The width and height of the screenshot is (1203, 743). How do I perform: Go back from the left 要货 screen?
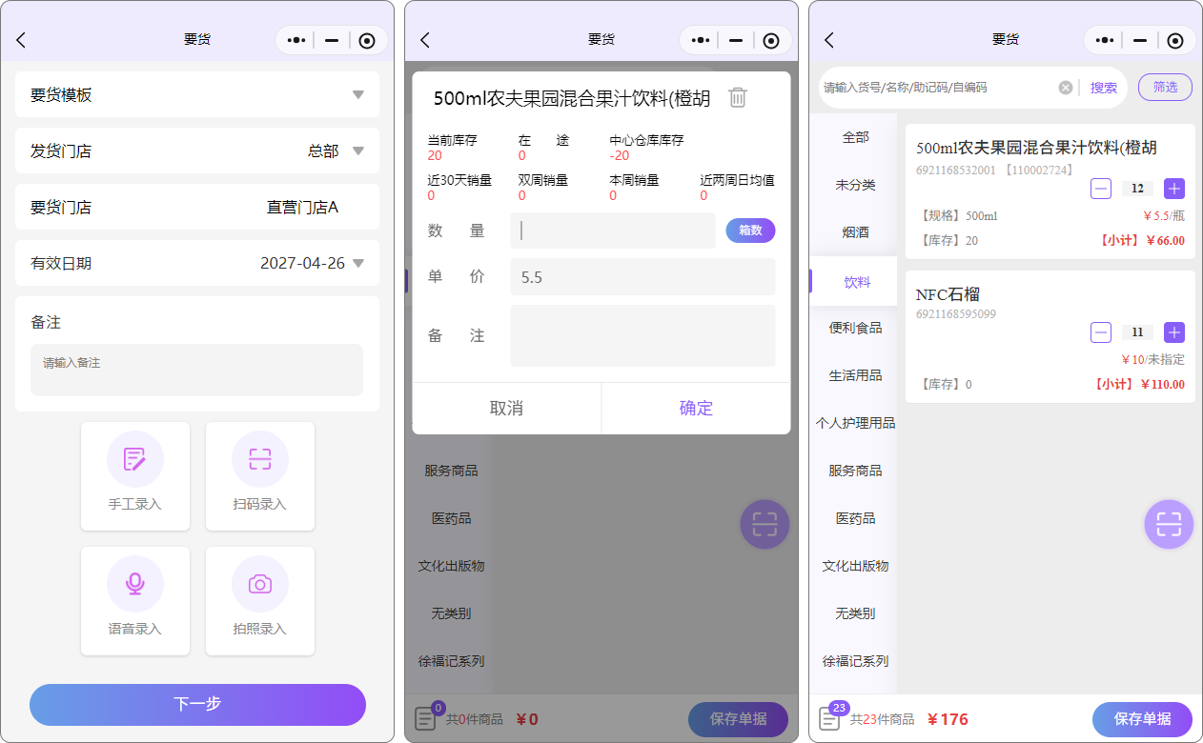pos(21,40)
